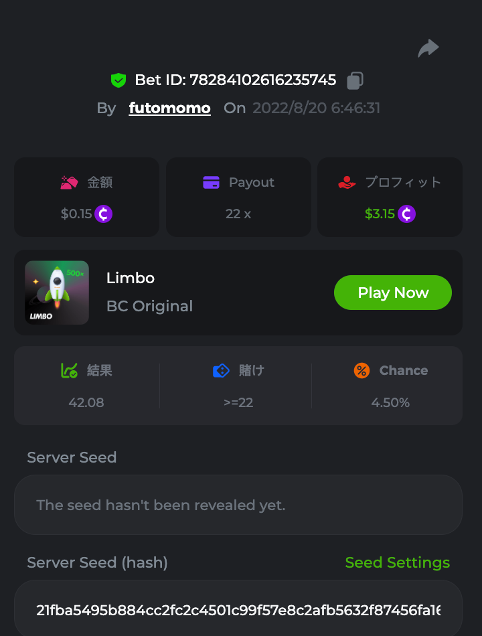Click the Bet ID number text
Screen dimensions: 482x636
point(262,80)
